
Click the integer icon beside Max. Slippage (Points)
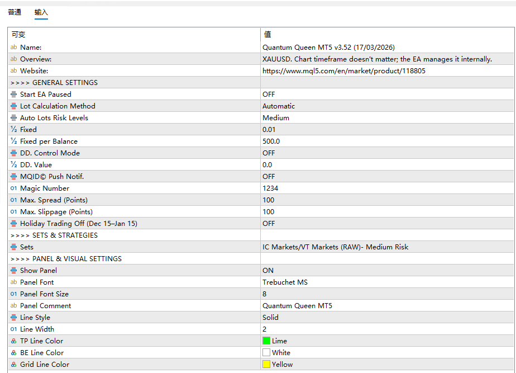click(x=13, y=212)
